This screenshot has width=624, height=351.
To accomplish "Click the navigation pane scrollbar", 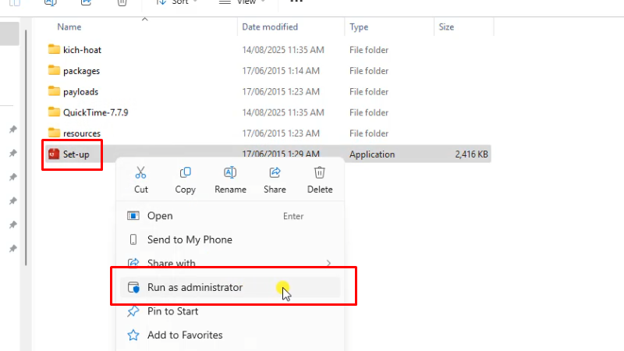I will point(26,147).
